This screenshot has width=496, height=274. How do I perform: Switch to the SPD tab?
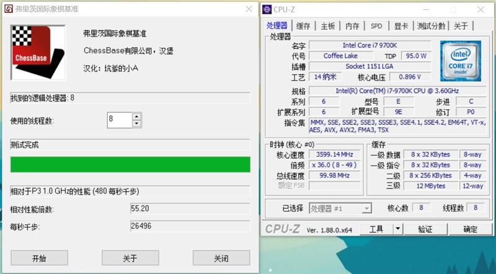coord(376,26)
